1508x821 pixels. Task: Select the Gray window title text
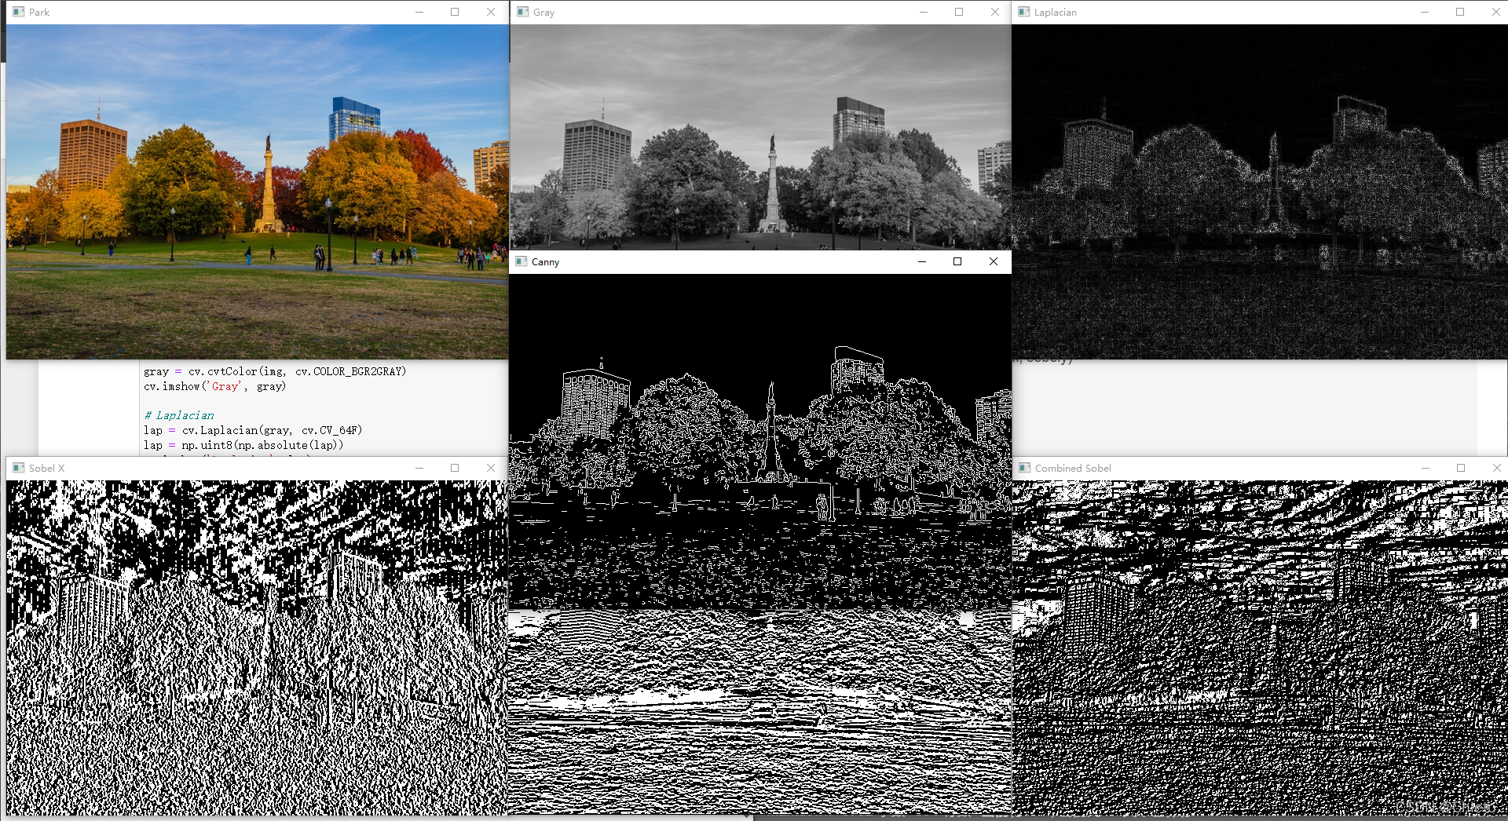[x=544, y=12]
